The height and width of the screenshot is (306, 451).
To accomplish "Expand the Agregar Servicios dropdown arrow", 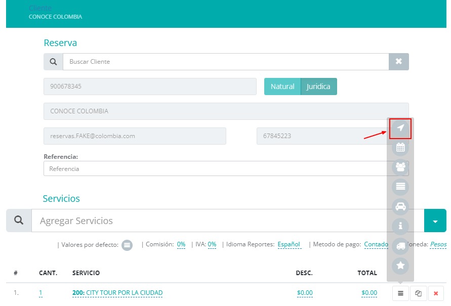I will coord(435,221).
